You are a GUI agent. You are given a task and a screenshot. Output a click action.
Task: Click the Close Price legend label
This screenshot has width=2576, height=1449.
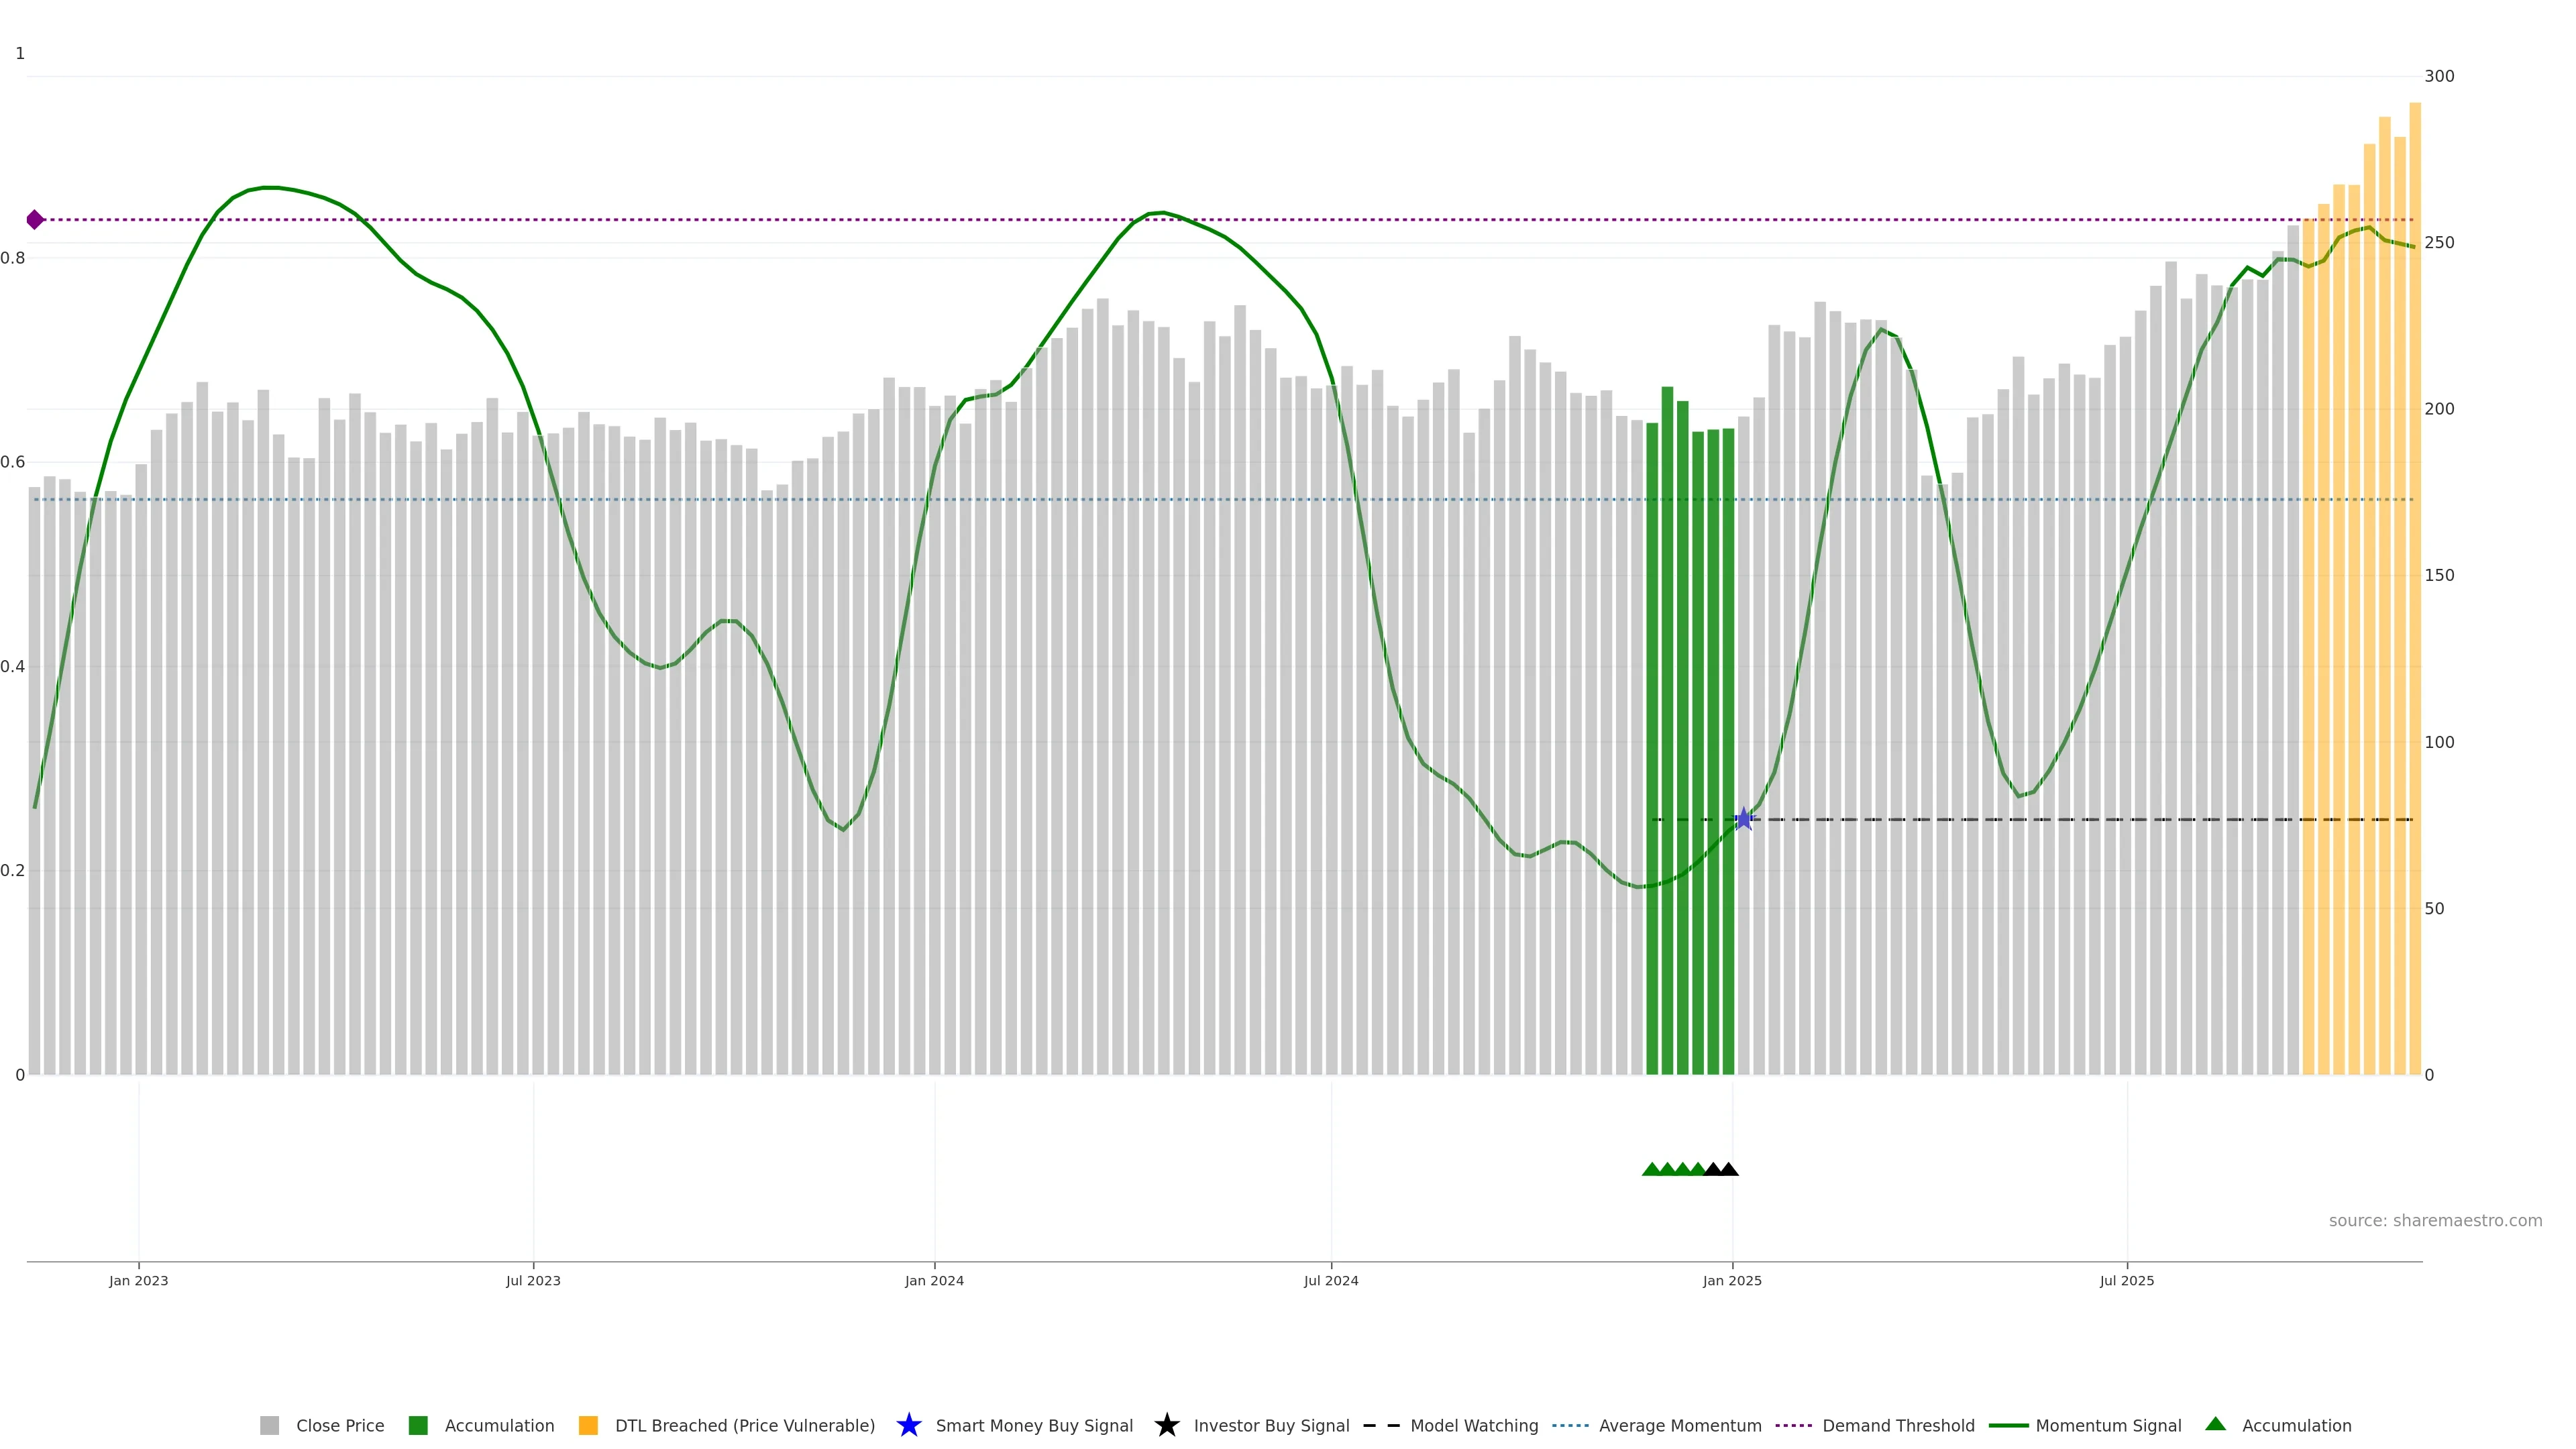pyautogui.click(x=340, y=1426)
